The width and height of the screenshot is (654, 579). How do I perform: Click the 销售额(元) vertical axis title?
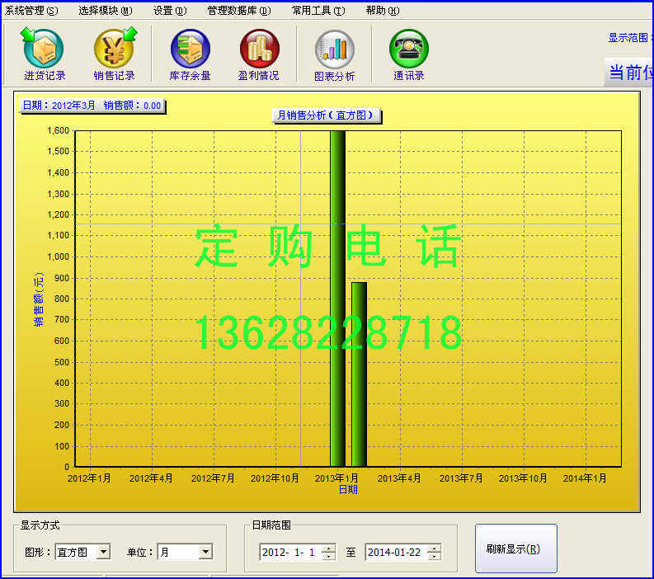[39, 300]
